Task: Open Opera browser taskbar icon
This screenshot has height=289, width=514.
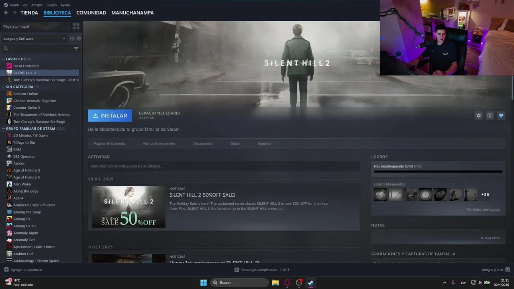Action: tap(287, 283)
